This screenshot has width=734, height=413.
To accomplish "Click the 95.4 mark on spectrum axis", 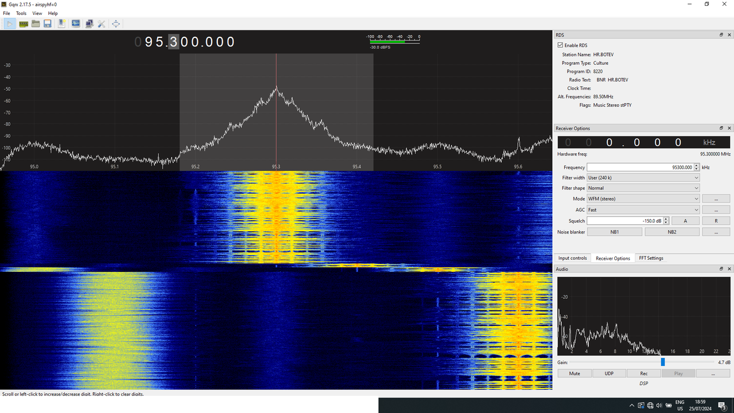I will 357,166.
